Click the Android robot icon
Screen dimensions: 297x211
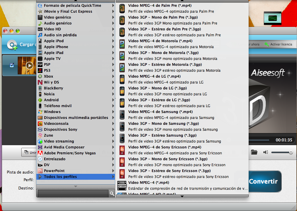pyautogui.click(x=40, y=100)
